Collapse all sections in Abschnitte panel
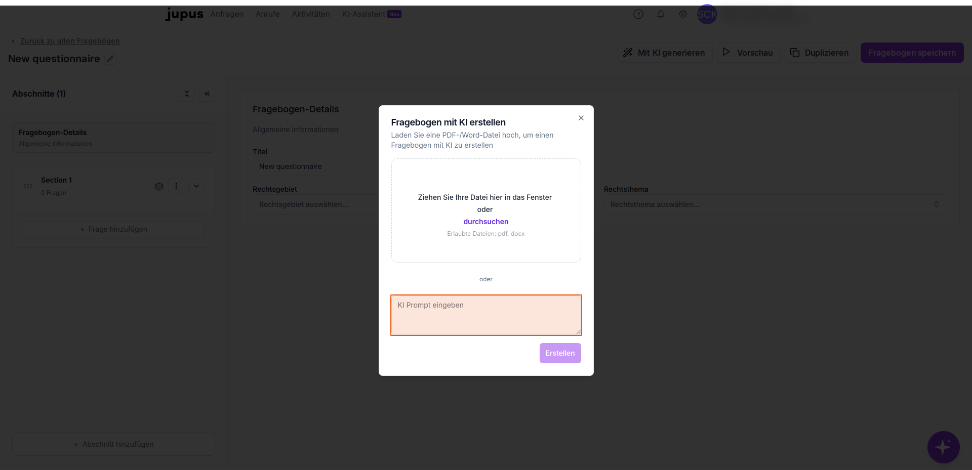This screenshot has width=972, height=470. tap(187, 94)
